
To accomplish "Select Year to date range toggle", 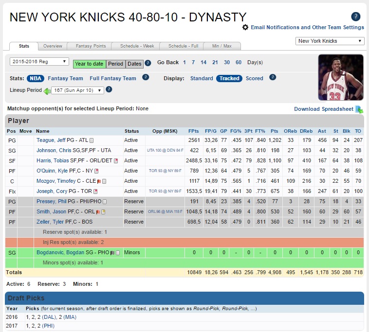I will click(x=89, y=64).
